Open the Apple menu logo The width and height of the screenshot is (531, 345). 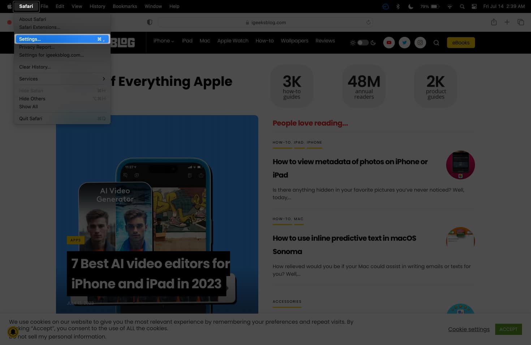point(9,6)
